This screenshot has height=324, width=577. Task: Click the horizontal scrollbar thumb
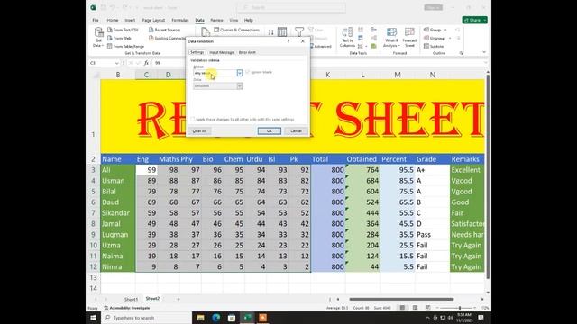[401, 299]
